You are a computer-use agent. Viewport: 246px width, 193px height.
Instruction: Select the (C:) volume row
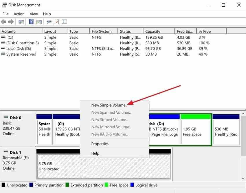point(113,37)
